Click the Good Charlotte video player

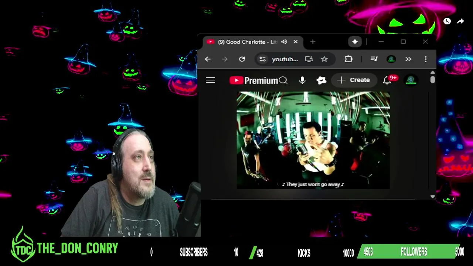tap(313, 140)
